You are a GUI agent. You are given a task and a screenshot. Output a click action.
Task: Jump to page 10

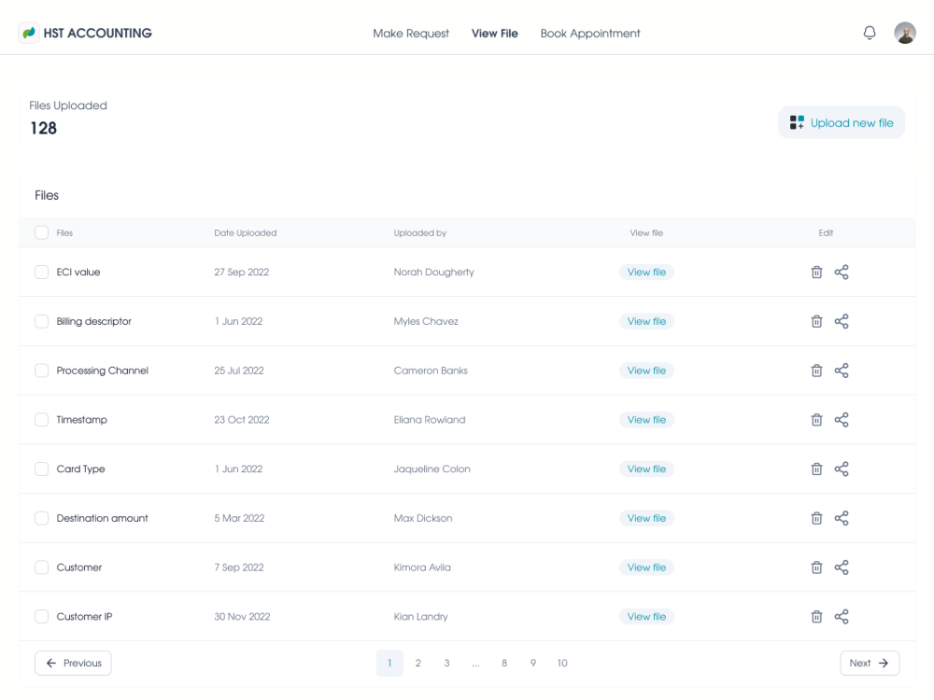(562, 663)
